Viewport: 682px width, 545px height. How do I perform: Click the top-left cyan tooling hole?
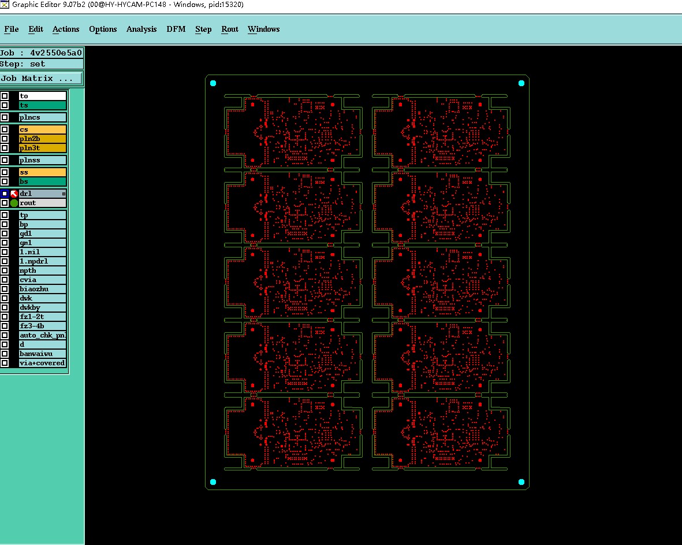click(x=213, y=83)
